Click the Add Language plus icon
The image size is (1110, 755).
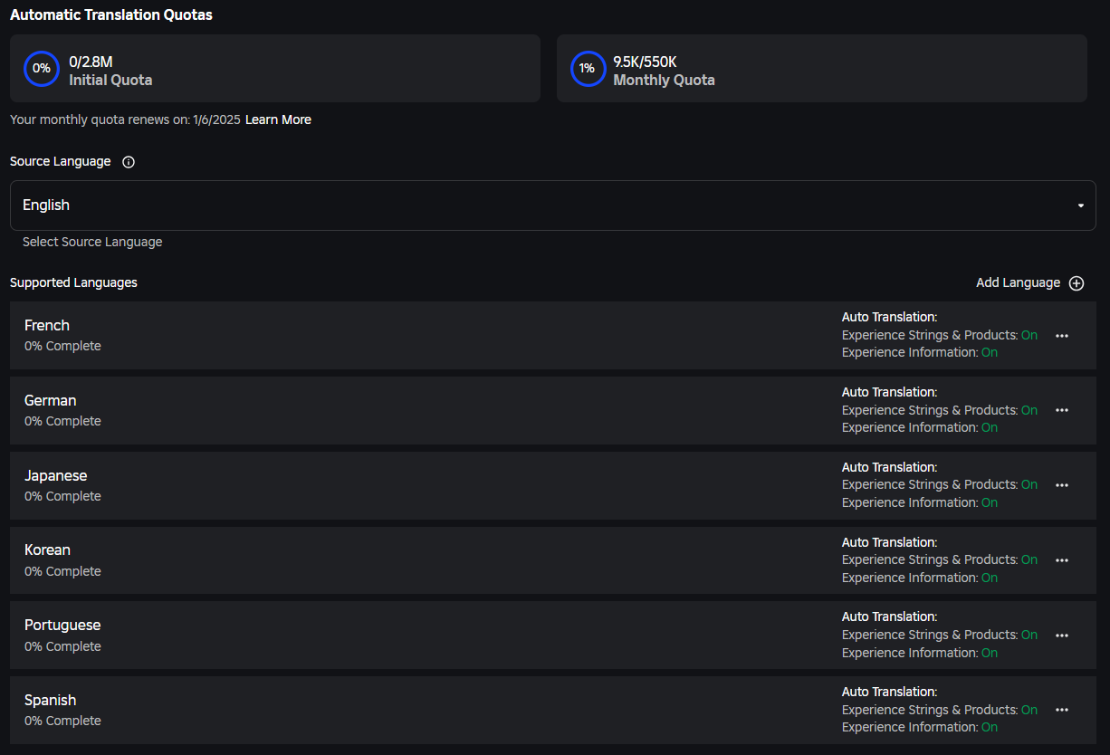coord(1077,283)
